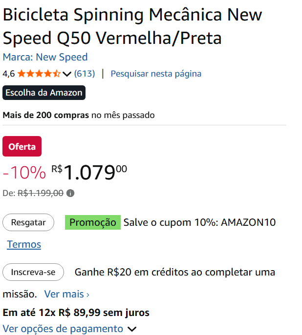Open the 613 reviews link
Screen dimensions: 302x335
[84, 74]
